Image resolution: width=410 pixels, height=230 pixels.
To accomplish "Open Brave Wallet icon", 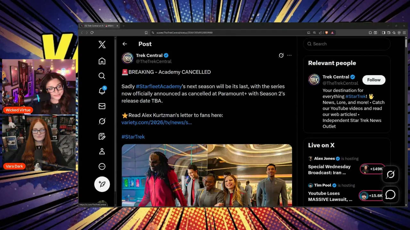I will [389, 33].
